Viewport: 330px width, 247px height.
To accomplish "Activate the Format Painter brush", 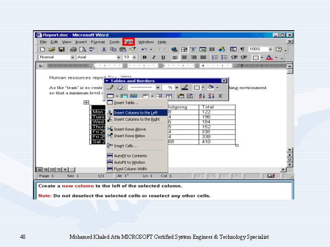I will (x=132, y=49).
